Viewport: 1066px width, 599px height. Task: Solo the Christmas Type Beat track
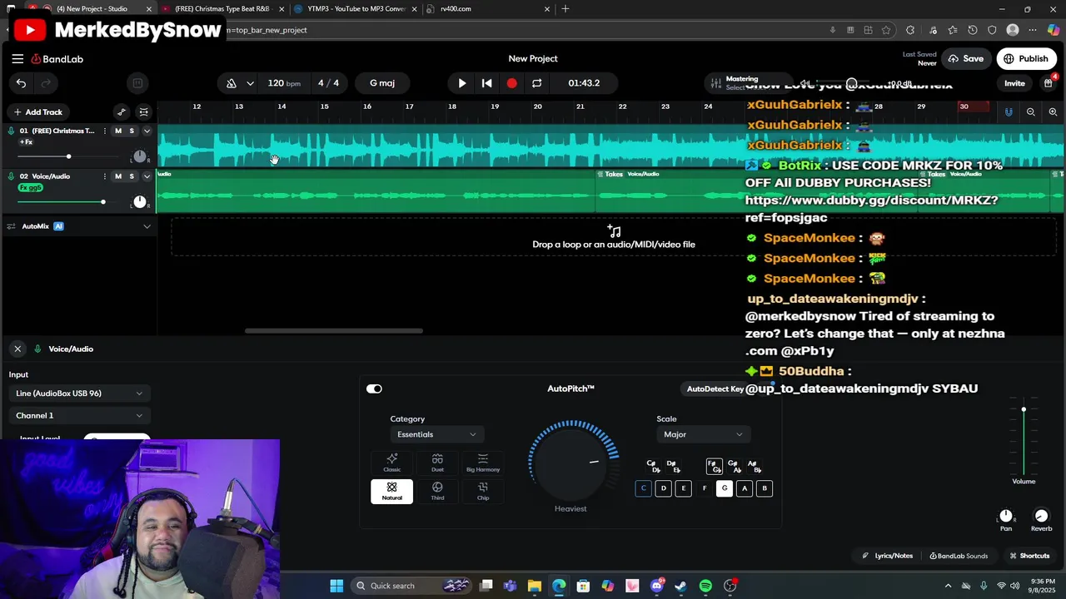pyautogui.click(x=132, y=131)
